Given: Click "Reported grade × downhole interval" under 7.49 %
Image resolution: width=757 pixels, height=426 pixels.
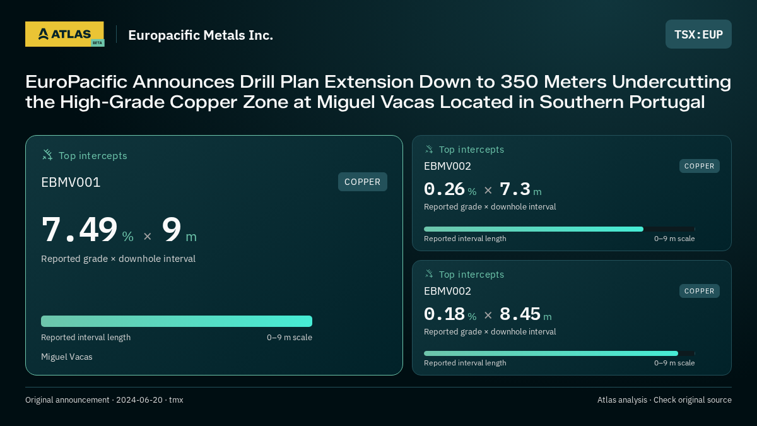Looking at the screenshot, I should (119, 259).
